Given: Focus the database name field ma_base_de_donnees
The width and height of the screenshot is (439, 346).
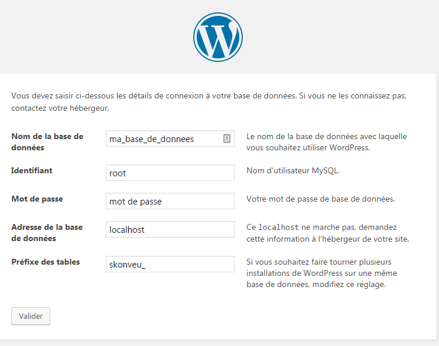Looking at the screenshot, I should click(x=170, y=139).
